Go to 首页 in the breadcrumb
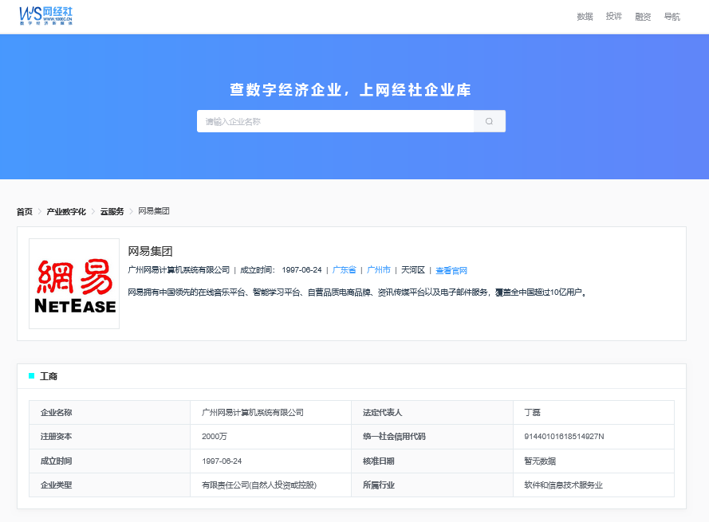Viewport: 709px width, 522px height. [x=25, y=211]
